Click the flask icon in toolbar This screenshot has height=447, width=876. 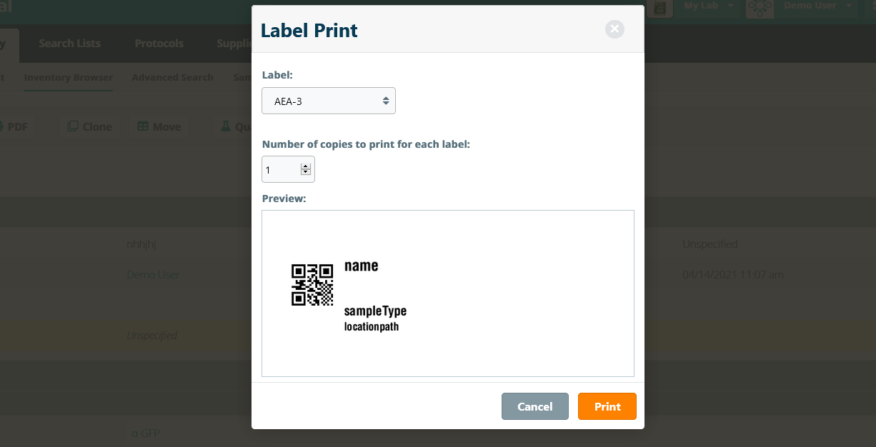226,126
